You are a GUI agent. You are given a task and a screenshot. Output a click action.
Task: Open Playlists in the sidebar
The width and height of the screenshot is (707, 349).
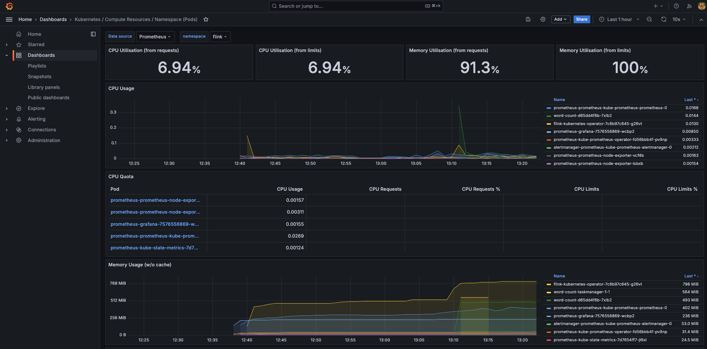coord(37,66)
